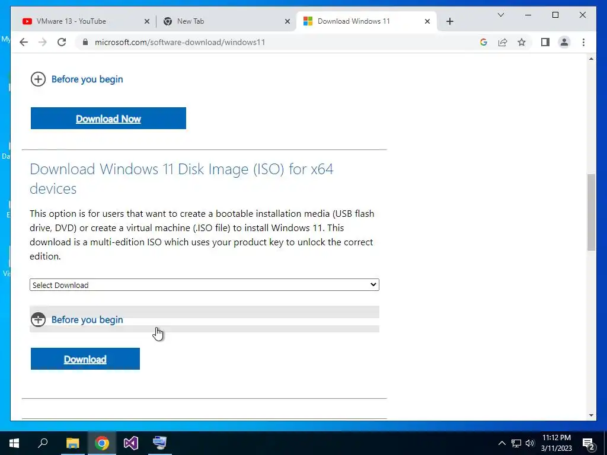The width and height of the screenshot is (607, 455).
Task: Open the computer monitor app in the taskbar
Action: point(160,443)
